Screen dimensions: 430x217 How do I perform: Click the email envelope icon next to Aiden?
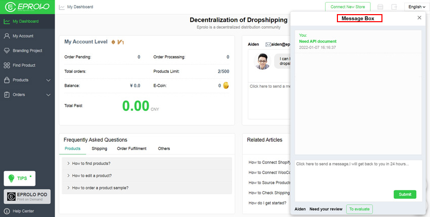point(268,44)
